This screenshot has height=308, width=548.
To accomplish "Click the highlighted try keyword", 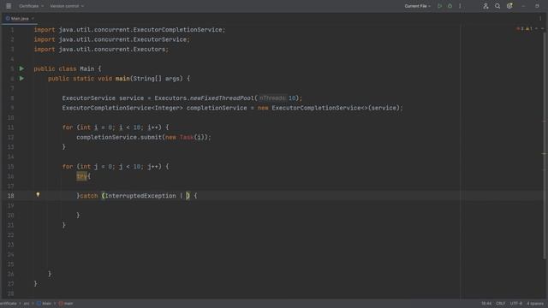I will [81, 176].
